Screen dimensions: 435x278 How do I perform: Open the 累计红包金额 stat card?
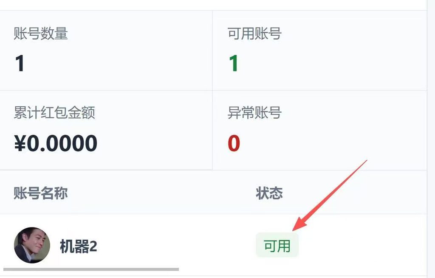click(x=106, y=130)
